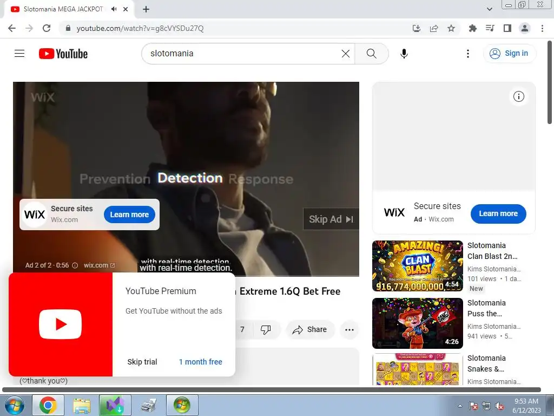This screenshot has height=416, width=554.
Task: Open Puss the... video thumbnail
Action: [x=418, y=323]
